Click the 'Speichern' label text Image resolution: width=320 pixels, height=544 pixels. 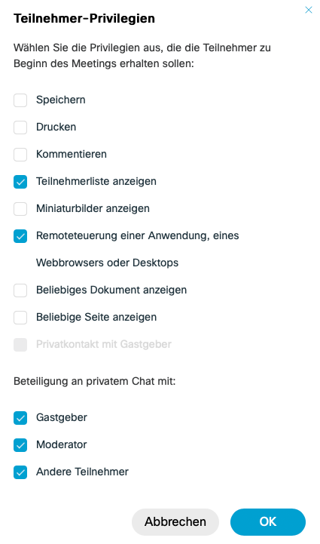(60, 100)
